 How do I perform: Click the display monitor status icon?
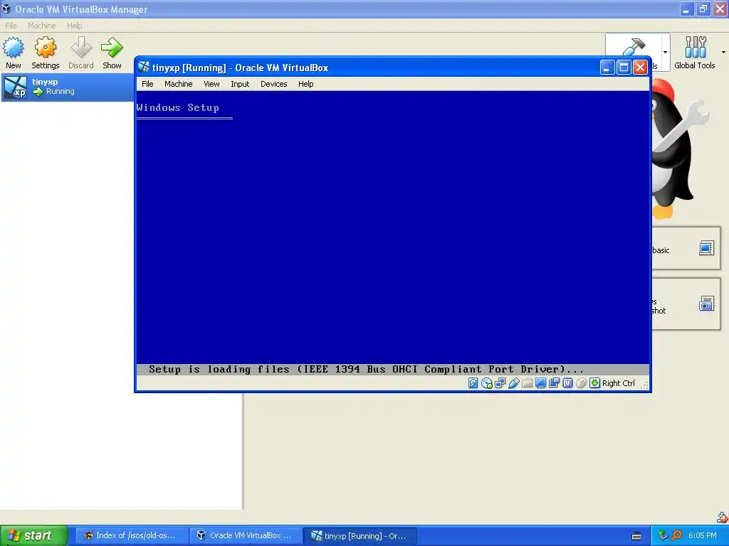[540, 383]
